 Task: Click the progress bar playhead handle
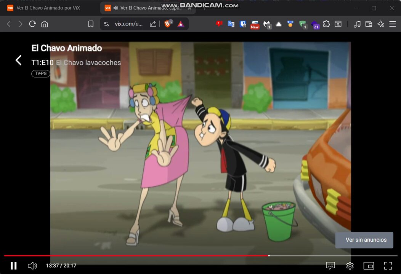[x=269, y=255]
